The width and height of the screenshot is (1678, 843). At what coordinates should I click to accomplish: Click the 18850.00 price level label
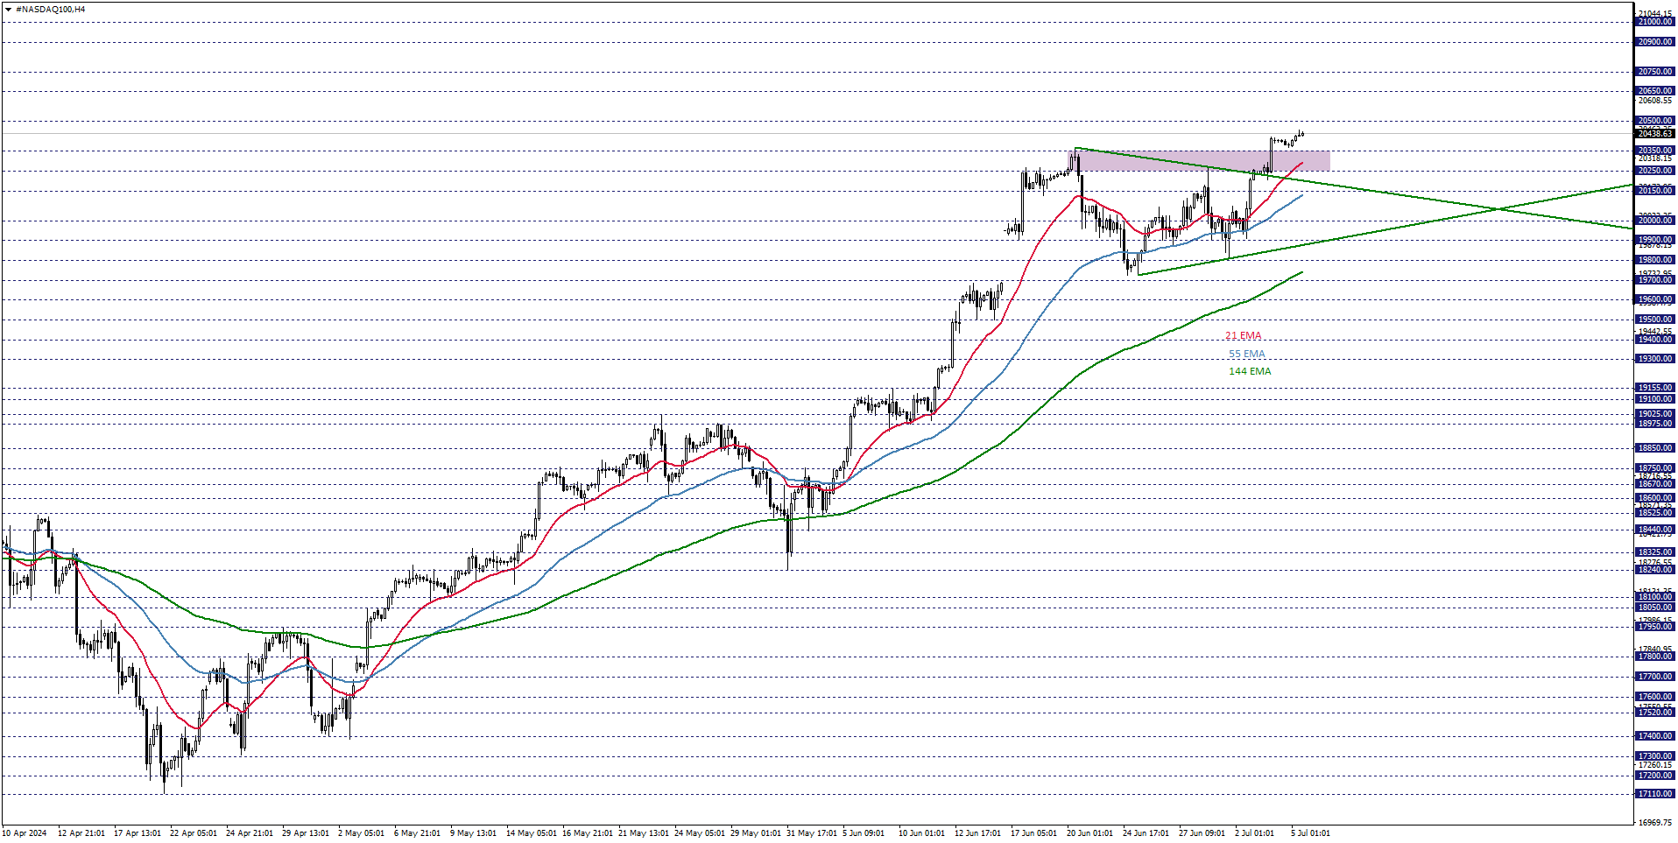1655,448
